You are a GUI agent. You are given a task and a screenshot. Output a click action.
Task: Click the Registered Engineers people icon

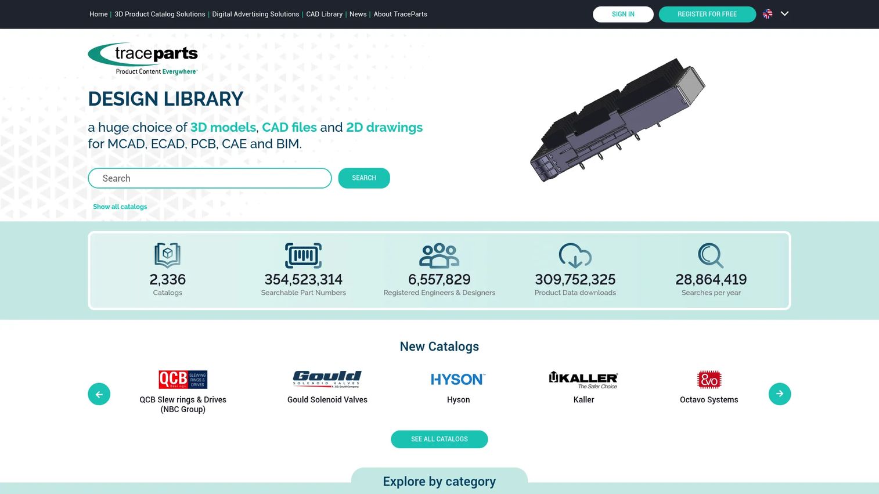point(440,255)
